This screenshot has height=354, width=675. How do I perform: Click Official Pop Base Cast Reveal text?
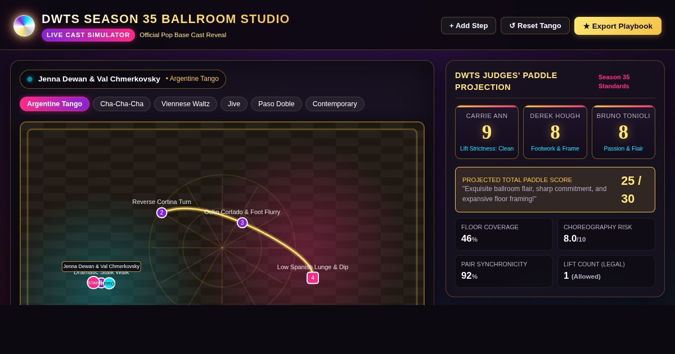pos(183,35)
